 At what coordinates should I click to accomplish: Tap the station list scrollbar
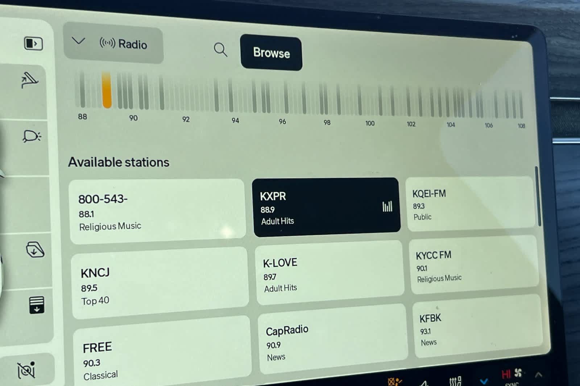coord(538,196)
